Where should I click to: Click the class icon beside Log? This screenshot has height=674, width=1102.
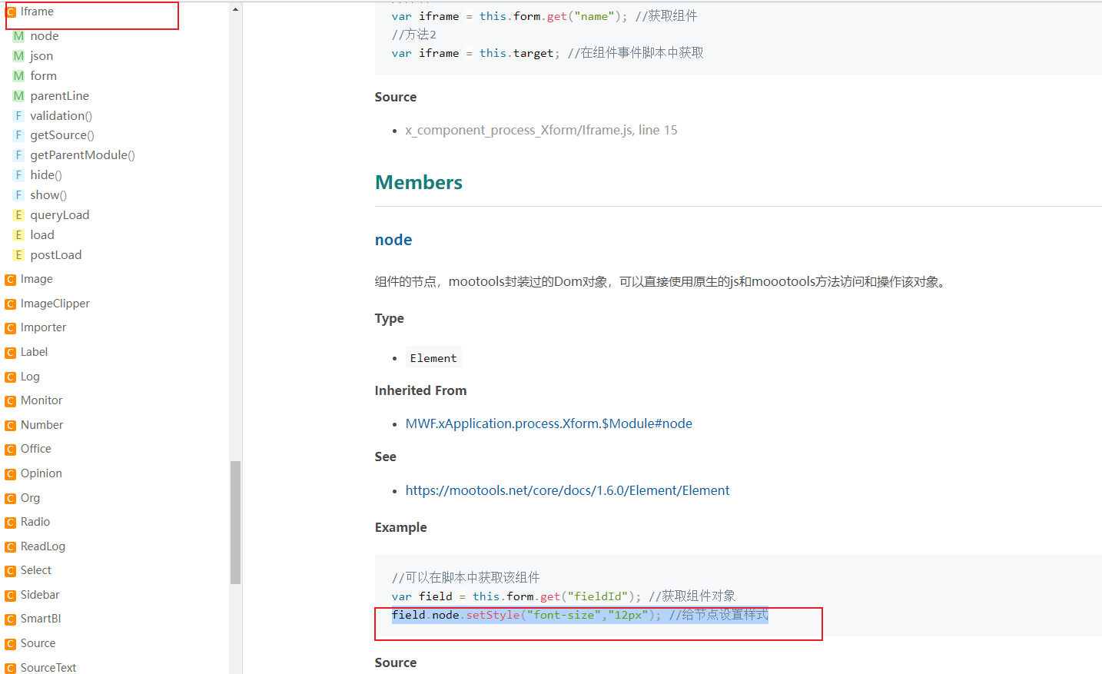tap(11, 377)
